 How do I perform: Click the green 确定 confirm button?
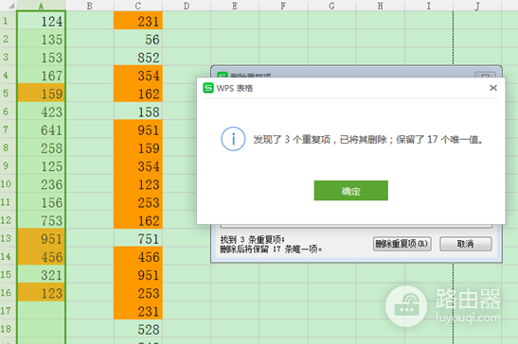350,190
